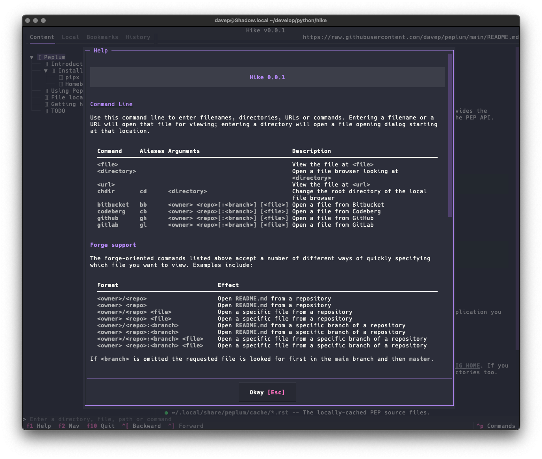542x459 pixels.
Task: Open the Bookmarks tab
Action: [102, 37]
